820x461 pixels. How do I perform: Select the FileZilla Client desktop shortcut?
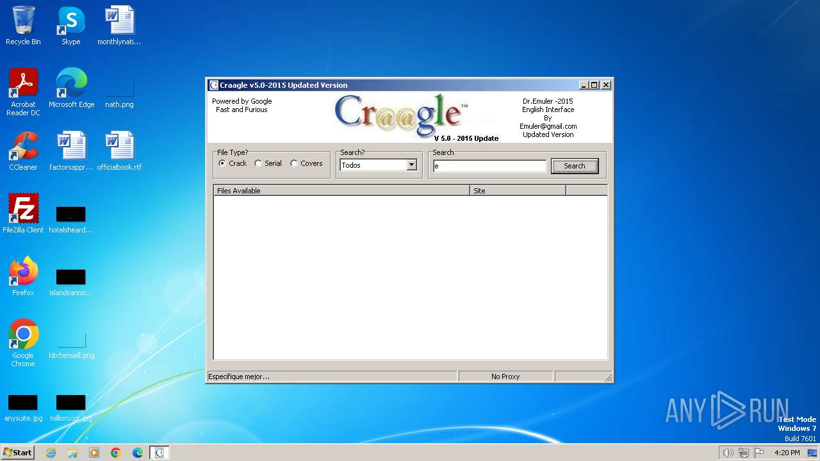23,214
